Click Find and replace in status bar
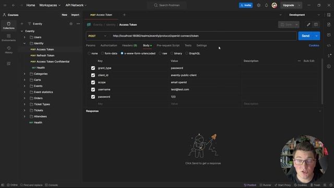 (x=31, y=185)
